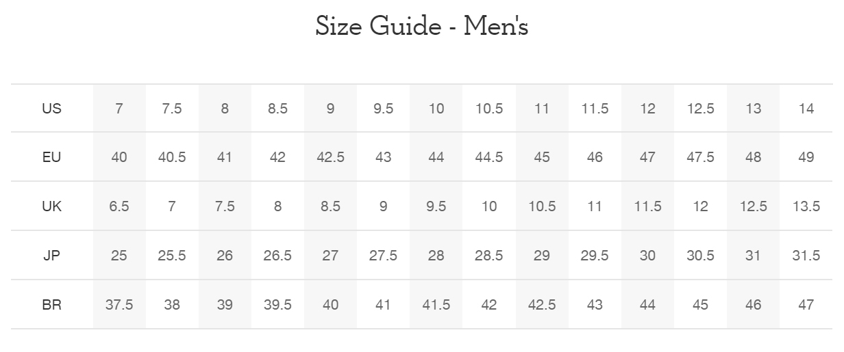Click the UK row label

[x=51, y=206]
